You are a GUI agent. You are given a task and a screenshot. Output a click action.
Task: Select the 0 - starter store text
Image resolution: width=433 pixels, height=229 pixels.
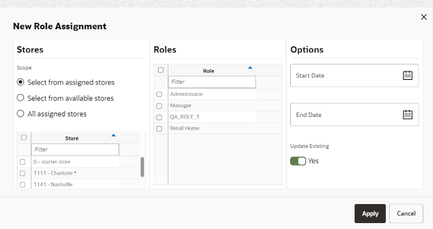52,161
